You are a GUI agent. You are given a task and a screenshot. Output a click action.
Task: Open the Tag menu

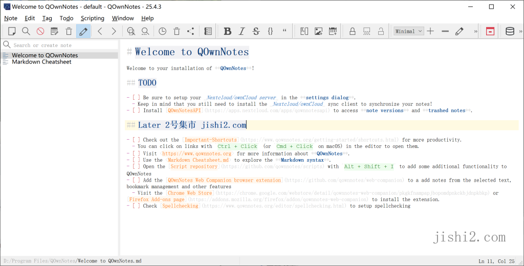click(47, 18)
